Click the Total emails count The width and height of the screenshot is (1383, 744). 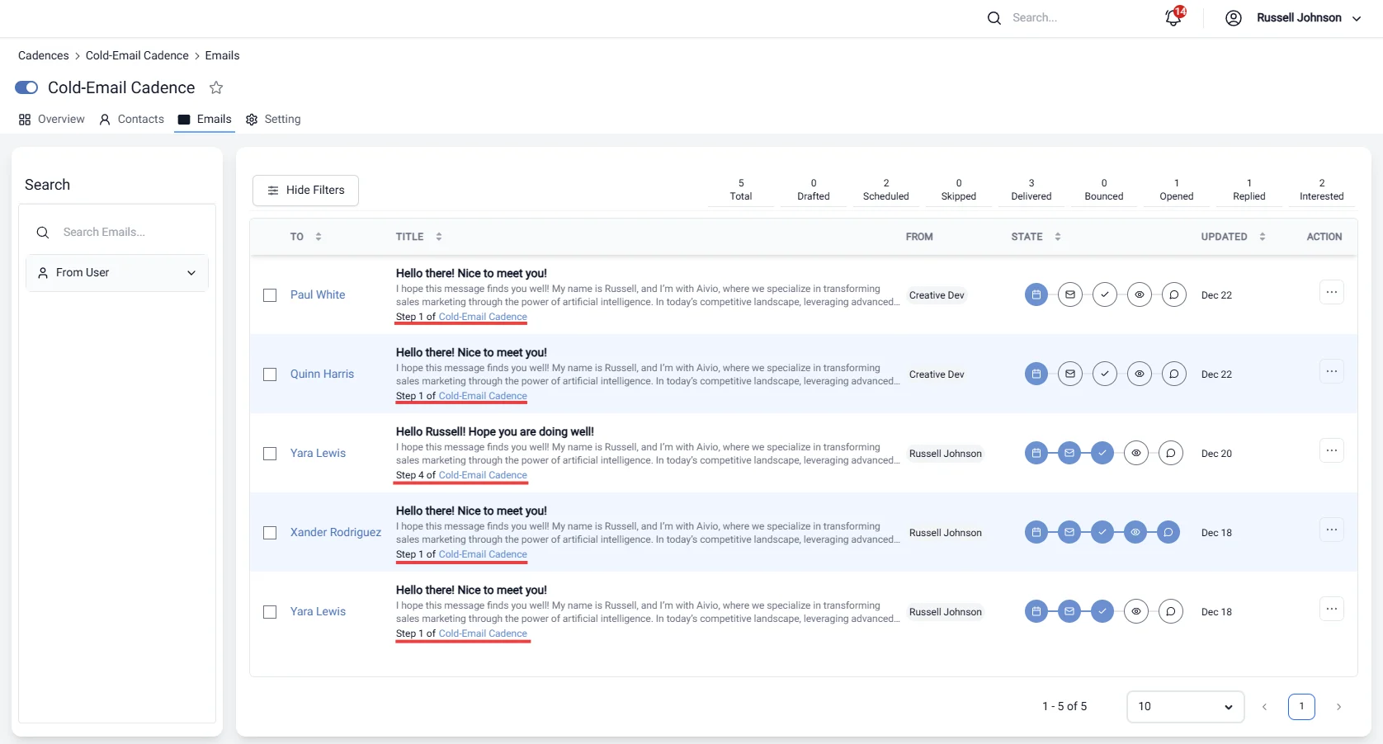pos(741,190)
